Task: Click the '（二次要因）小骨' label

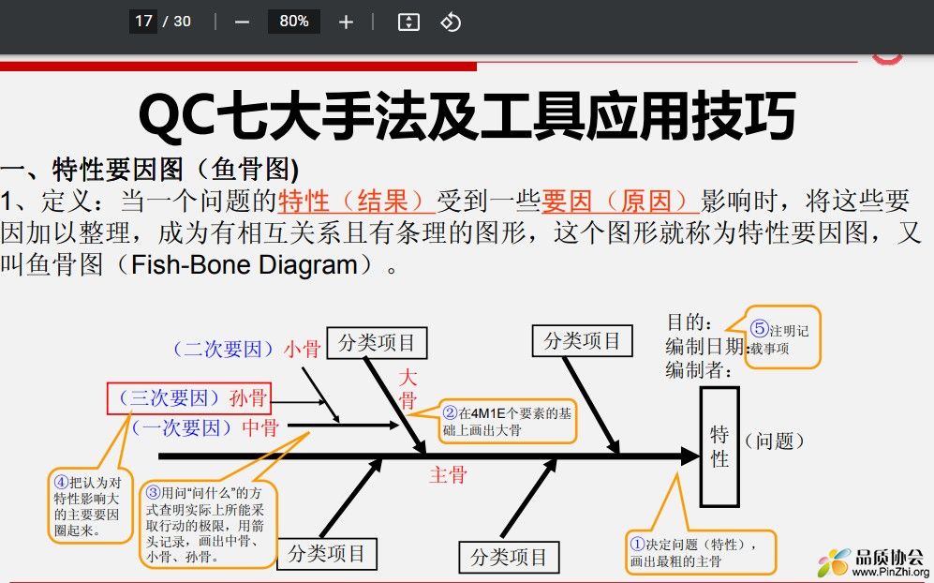Action: (246, 349)
